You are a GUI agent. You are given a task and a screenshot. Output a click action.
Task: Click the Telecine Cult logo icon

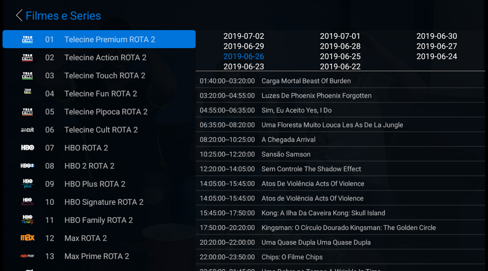[x=27, y=130]
